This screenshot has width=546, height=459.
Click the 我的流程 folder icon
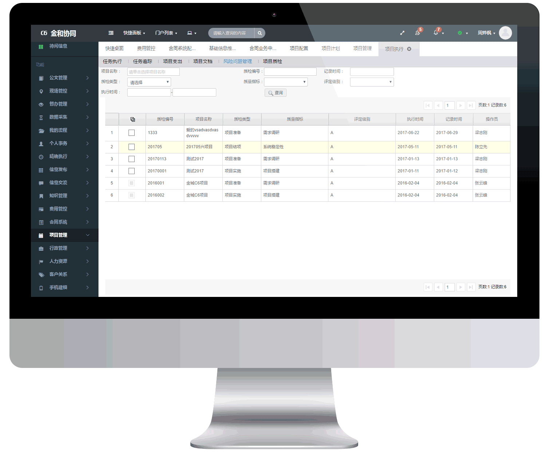(x=41, y=130)
